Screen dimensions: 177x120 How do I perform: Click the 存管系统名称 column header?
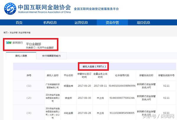tap(146, 75)
